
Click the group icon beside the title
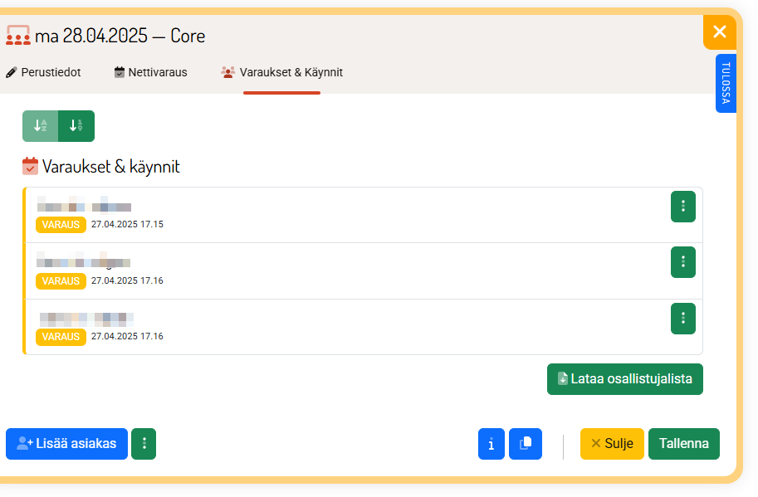coord(18,36)
